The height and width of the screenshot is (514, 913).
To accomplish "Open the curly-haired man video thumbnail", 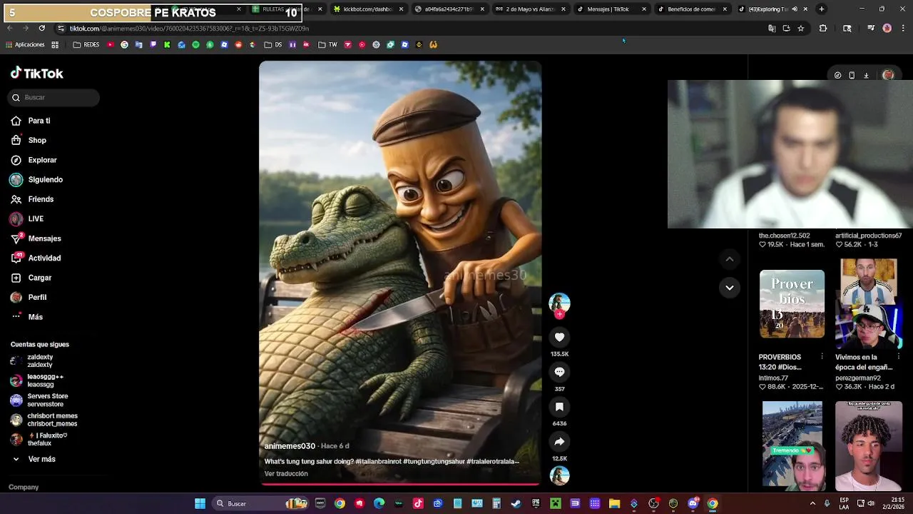I will pos(869,446).
